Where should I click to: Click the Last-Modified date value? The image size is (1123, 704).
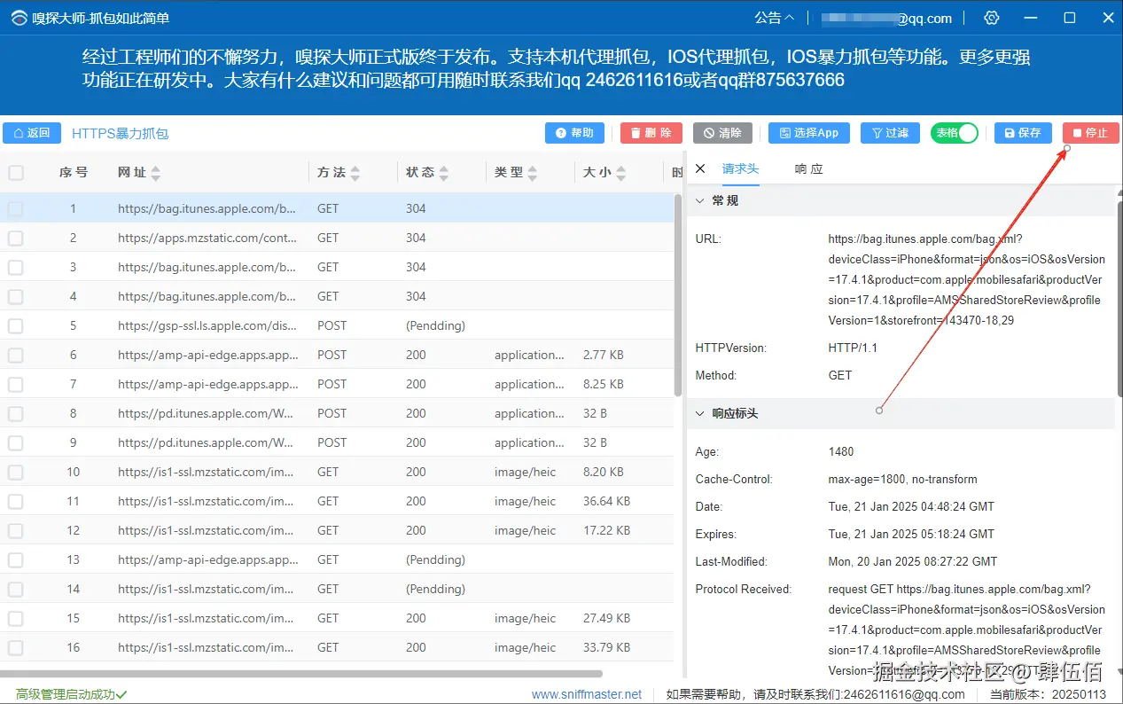point(913,561)
